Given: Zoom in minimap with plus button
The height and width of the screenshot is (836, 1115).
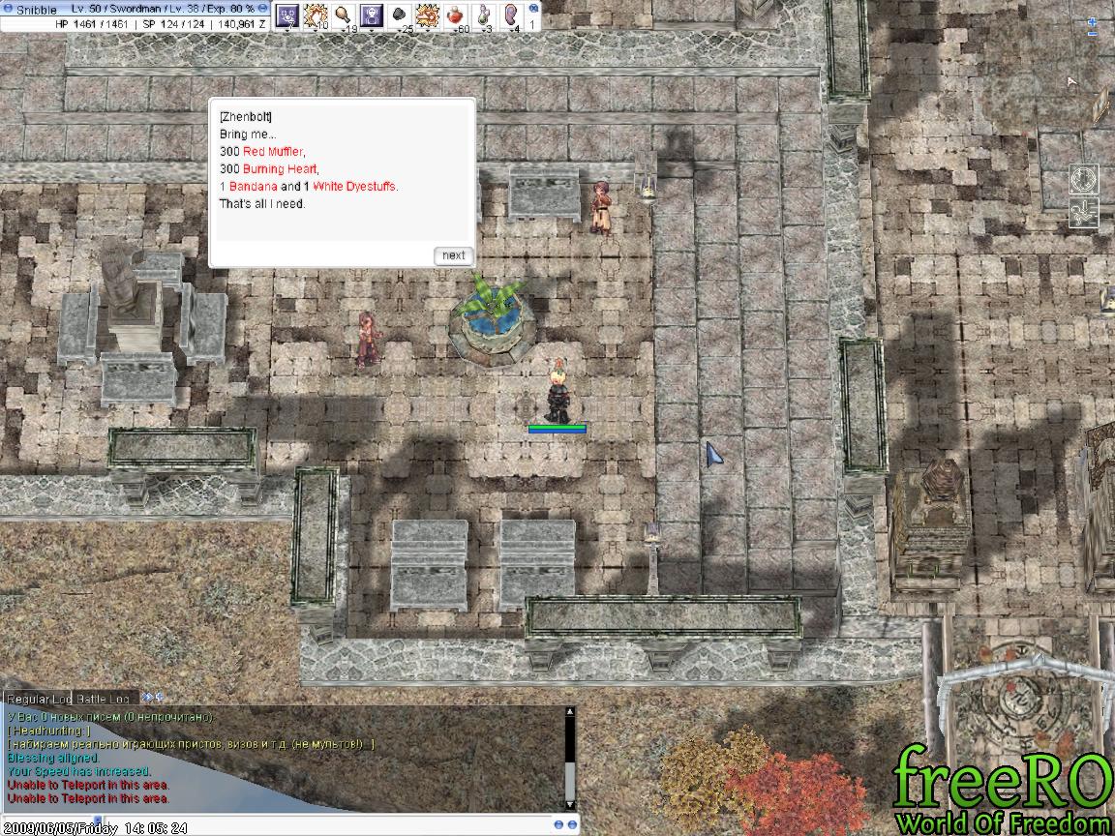Looking at the screenshot, I should pyautogui.click(x=1092, y=20).
